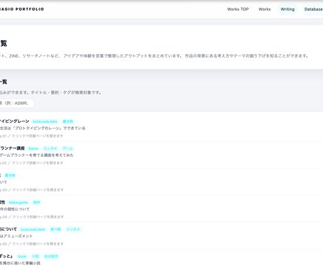Screen dimensions: 323x267
Task: Open the ランナー講座 article title
Action: 12,148
